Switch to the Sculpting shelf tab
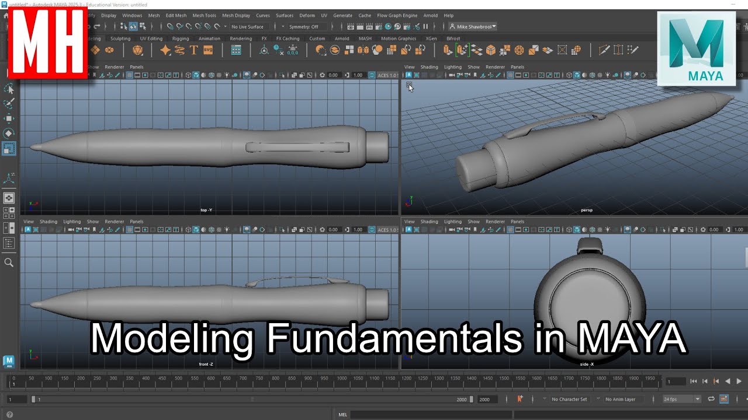 click(120, 38)
